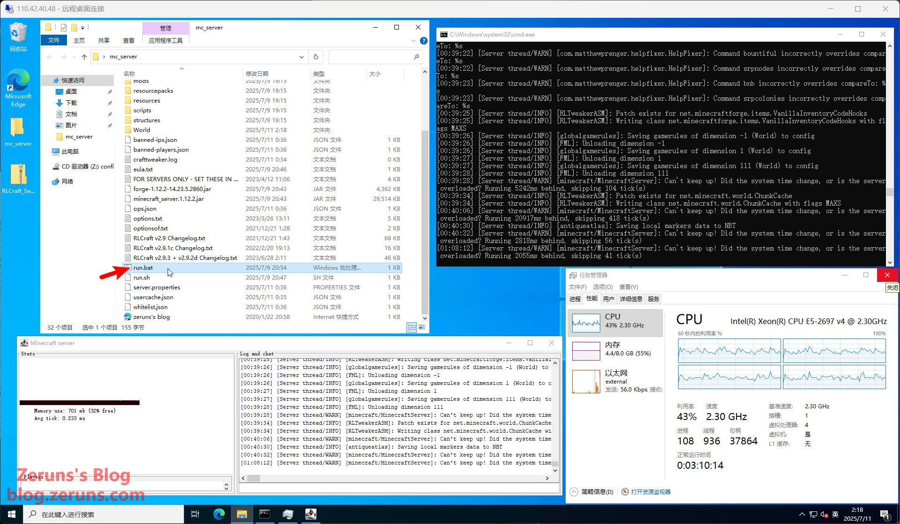The width and height of the screenshot is (900, 524).
Task: Click the cmd window icon in the taskbar
Action: point(265,514)
